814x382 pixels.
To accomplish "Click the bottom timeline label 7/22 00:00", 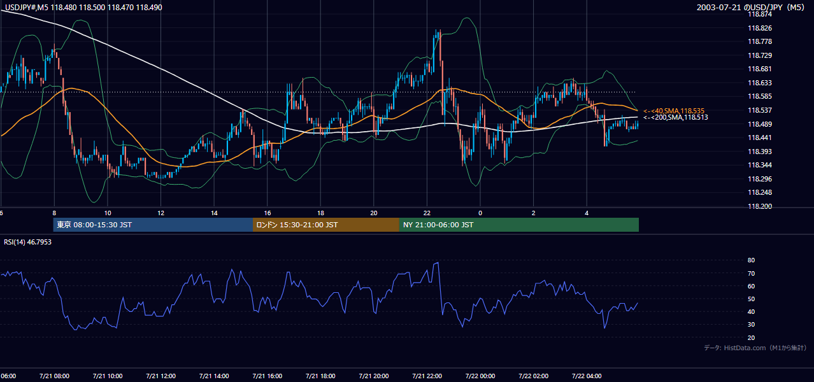I will click(x=480, y=376).
